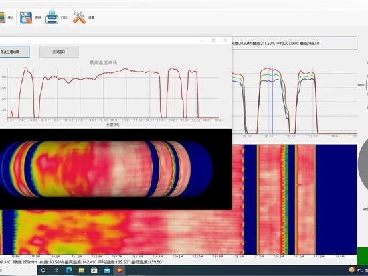368x276 pixels.
Task: Open Windows search circle on taskbar
Action: coord(43,270)
